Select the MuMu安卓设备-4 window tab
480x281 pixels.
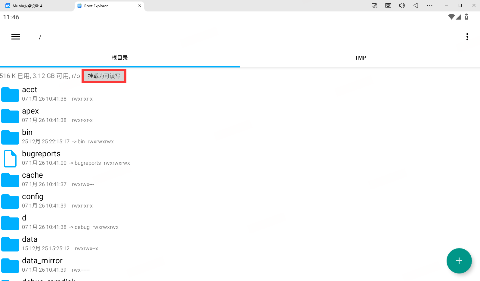click(x=28, y=6)
